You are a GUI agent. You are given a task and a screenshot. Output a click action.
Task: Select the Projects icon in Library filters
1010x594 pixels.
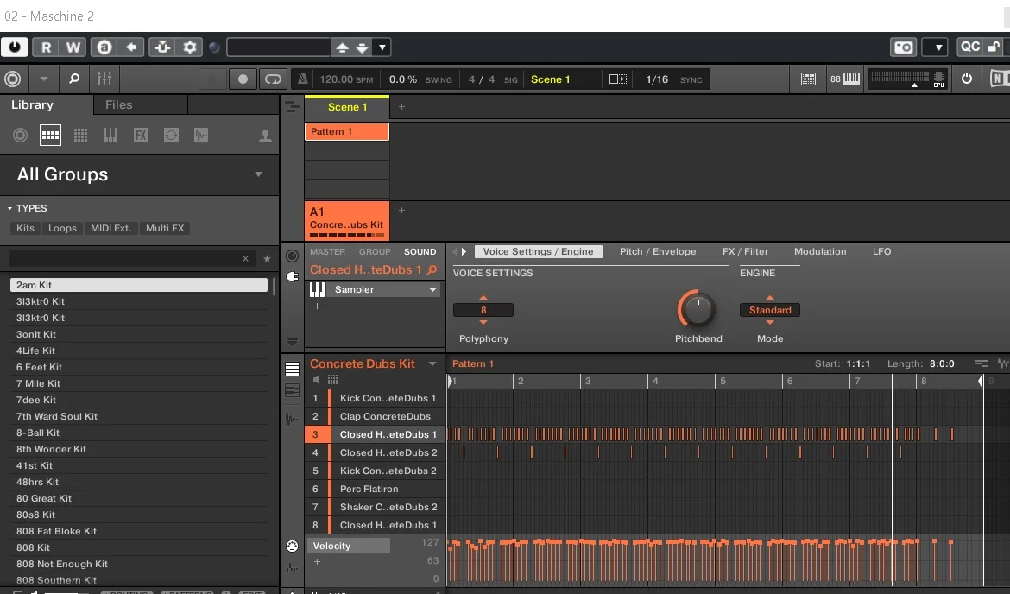[x=20, y=136]
